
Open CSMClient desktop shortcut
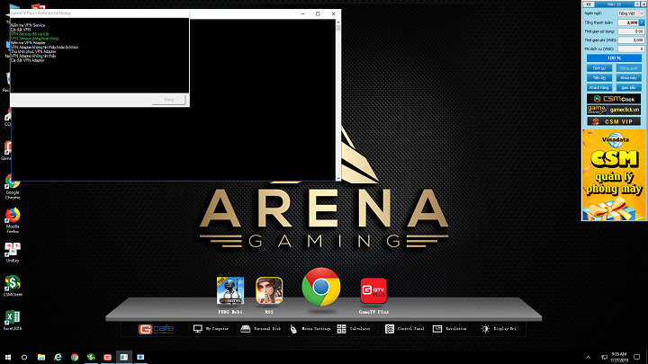[13, 286]
